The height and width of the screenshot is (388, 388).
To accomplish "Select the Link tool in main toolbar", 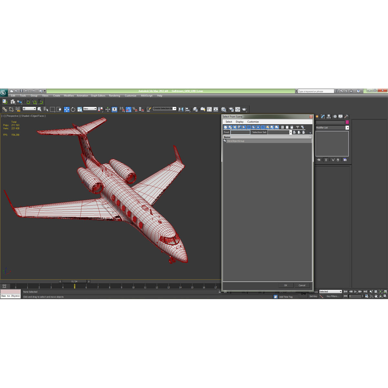I will [5, 109].
